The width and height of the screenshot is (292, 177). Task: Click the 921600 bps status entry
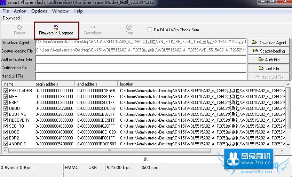coord(118,168)
